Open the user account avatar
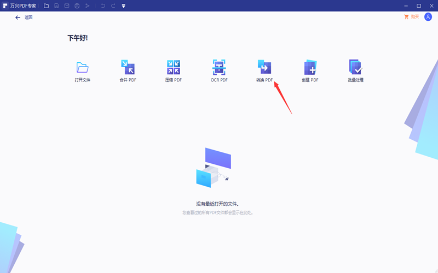The height and width of the screenshot is (273, 438). 428,17
